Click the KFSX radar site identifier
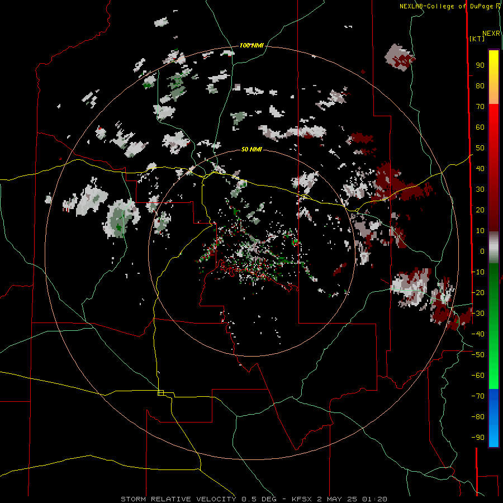Viewport: 503px width, 503px height. click(302, 499)
